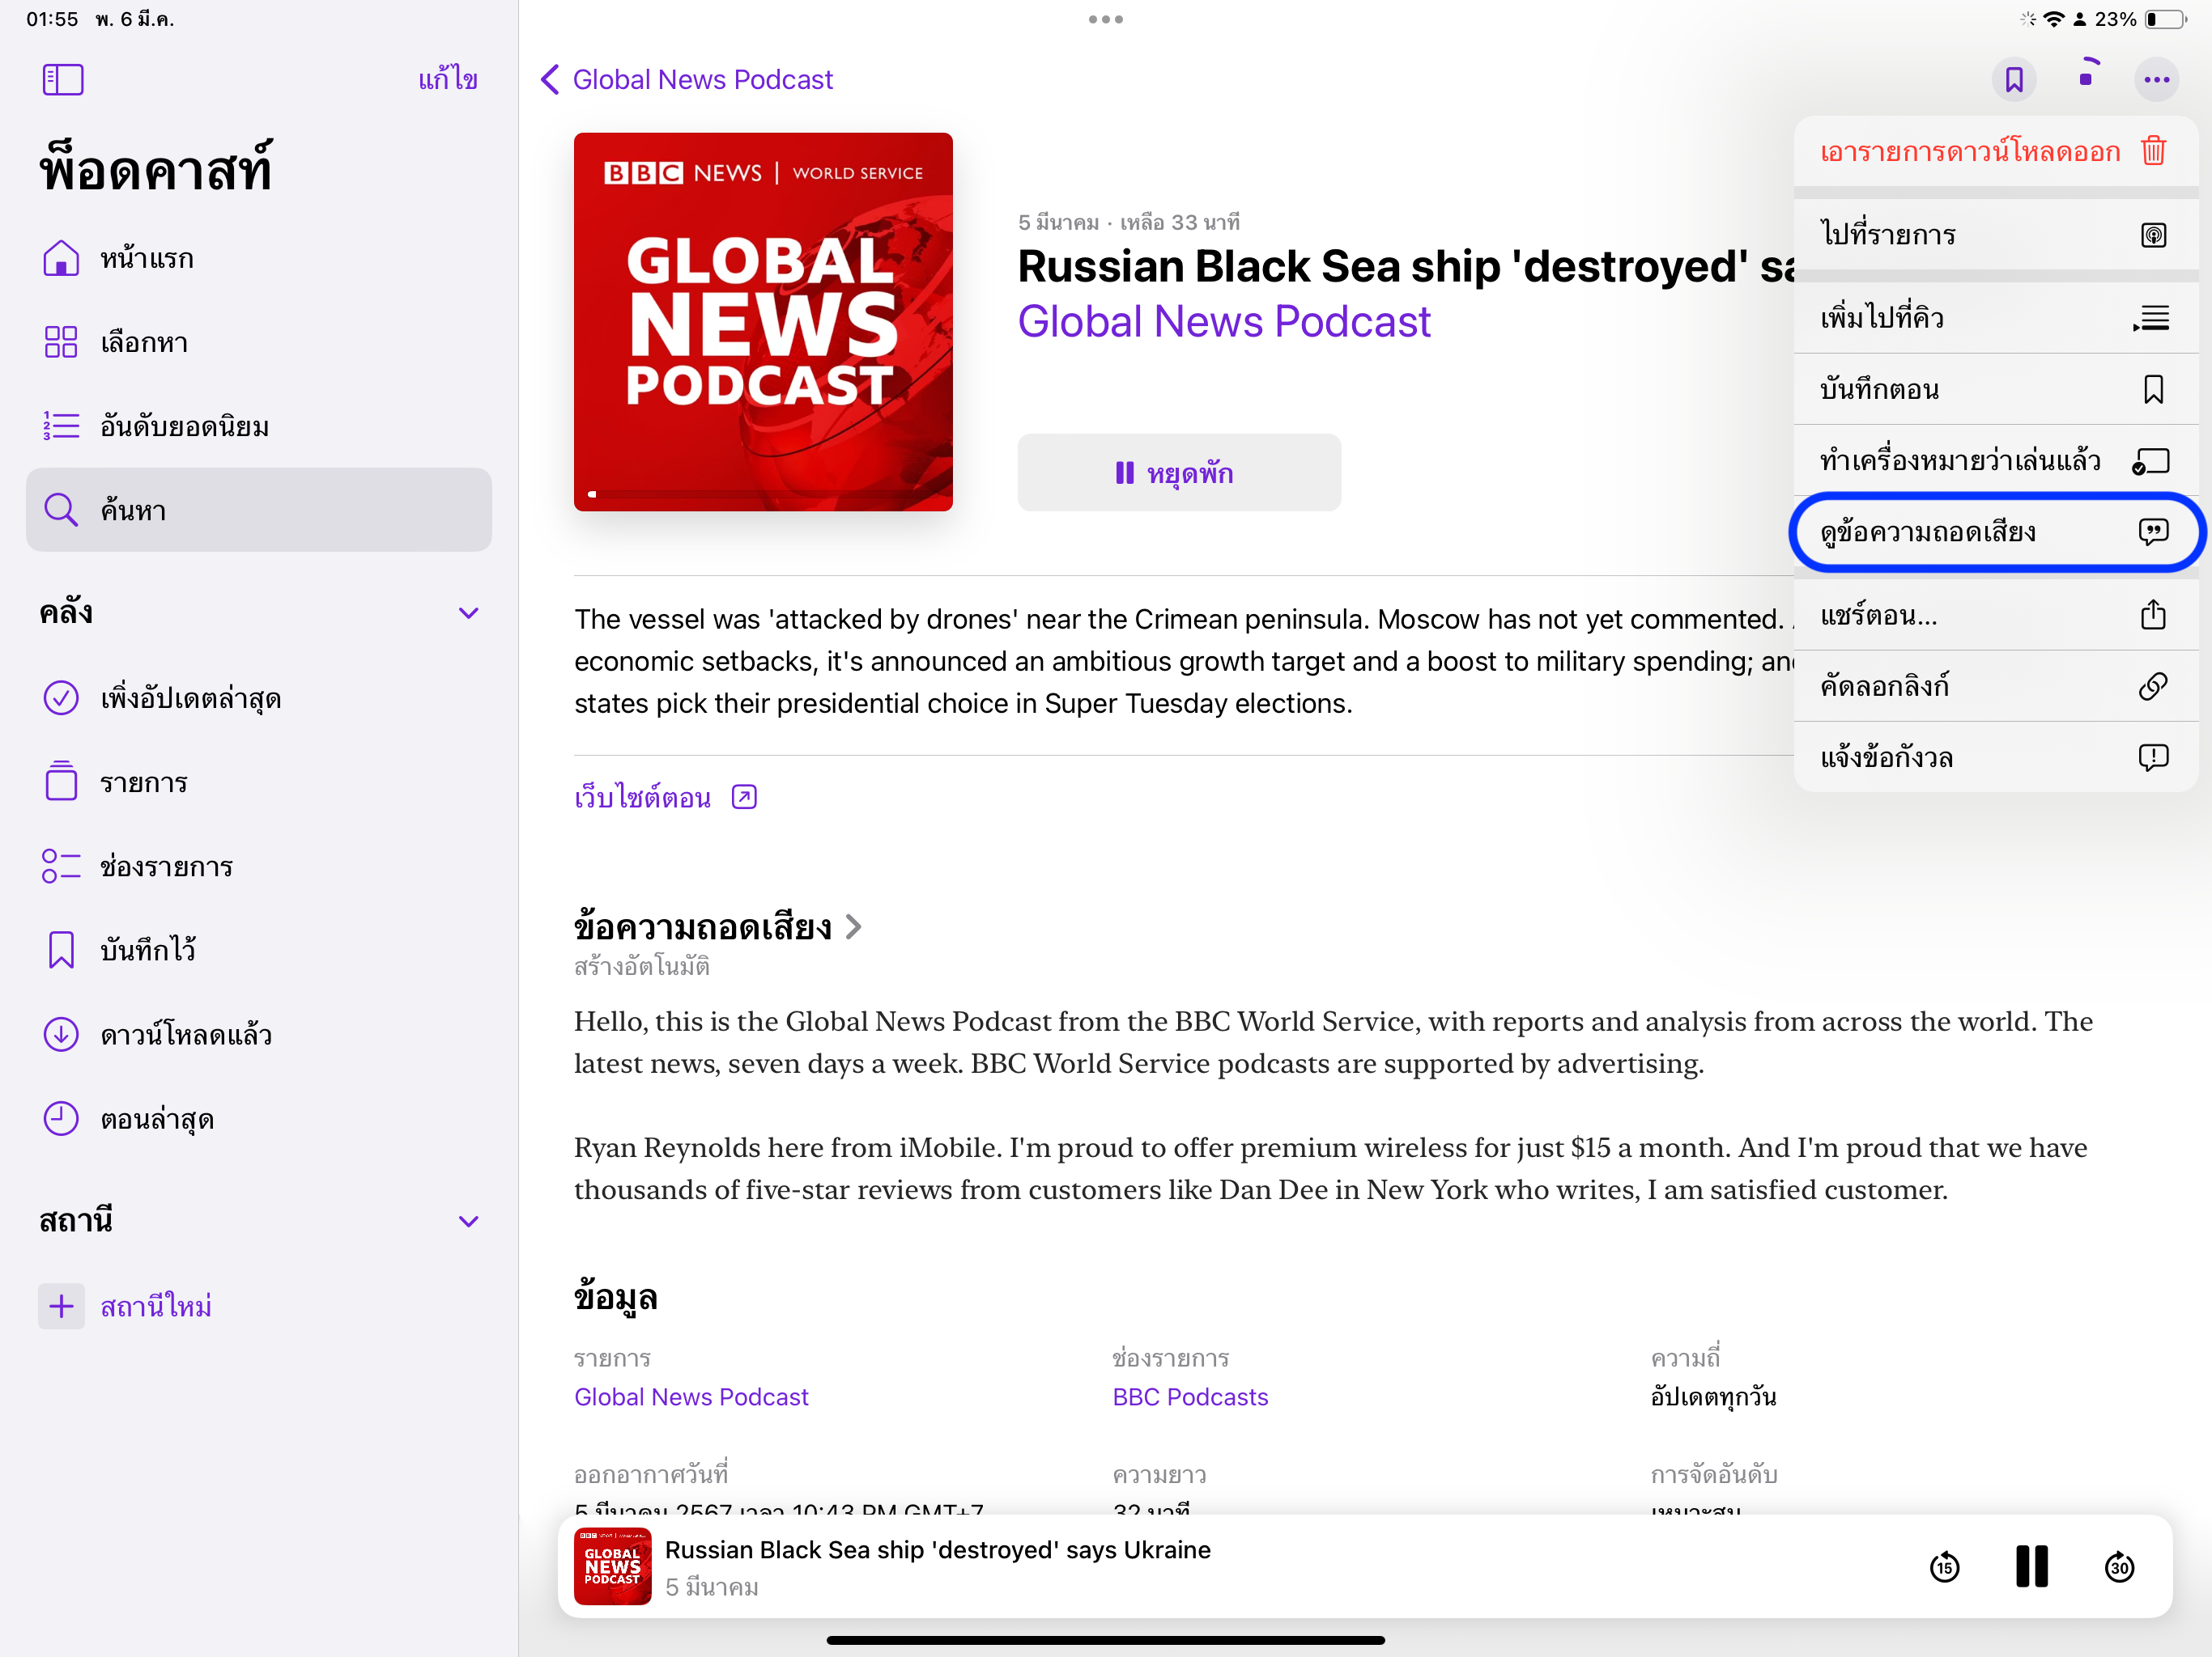2212x1657 pixels.
Task: Add a new station with สถานีใหม่
Action: tap(155, 1305)
